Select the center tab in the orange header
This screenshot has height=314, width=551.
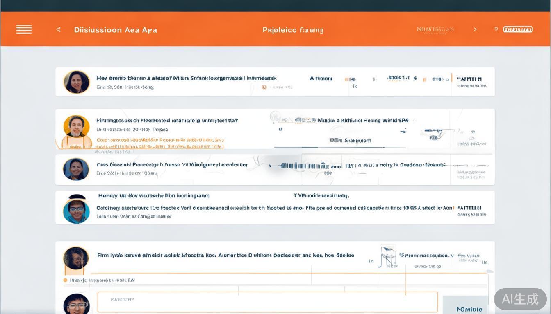tap(293, 30)
